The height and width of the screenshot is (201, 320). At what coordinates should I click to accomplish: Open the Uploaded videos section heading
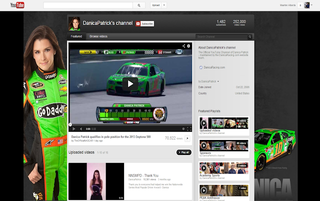(x=81, y=152)
